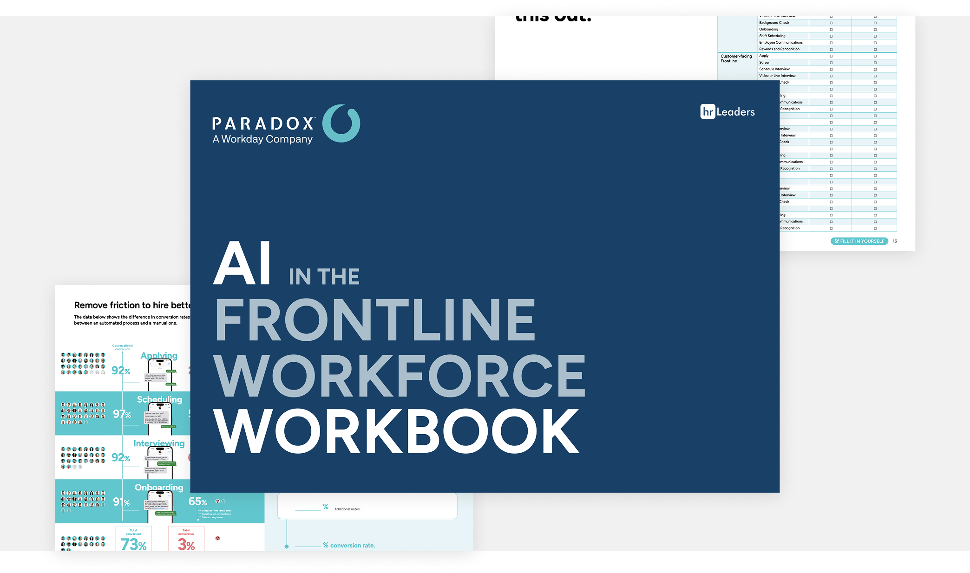Check the left box for Schedule Interview
Viewport: 970px width, 573px height.
[x=831, y=69]
